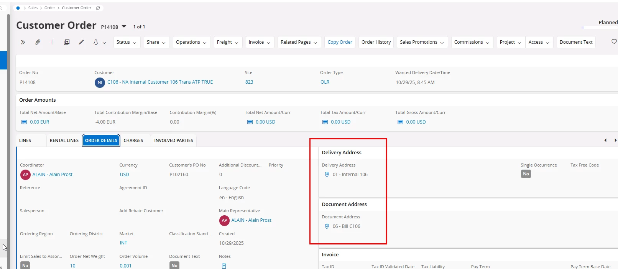Switch to the Charges tab

click(x=133, y=140)
